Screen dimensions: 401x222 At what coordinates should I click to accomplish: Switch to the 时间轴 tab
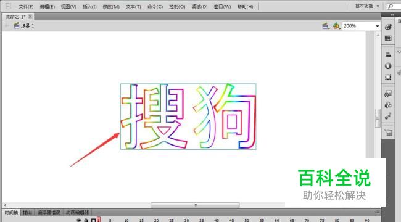pyautogui.click(x=11, y=213)
